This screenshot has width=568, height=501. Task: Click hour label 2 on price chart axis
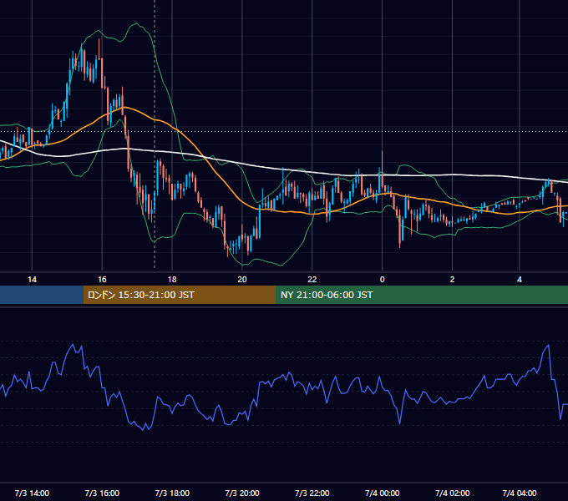coord(452,280)
